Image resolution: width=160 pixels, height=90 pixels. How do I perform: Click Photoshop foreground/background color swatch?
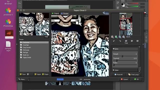point(123,5)
